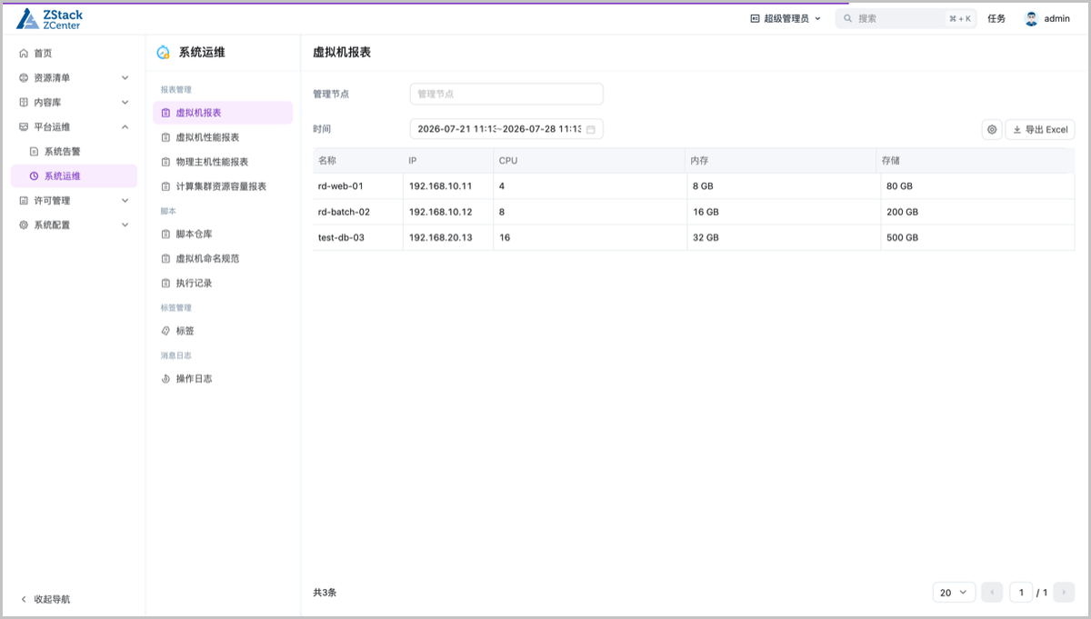This screenshot has height=619, width=1091.
Task: Click the ZStack ZCenter logo
Action: 49,18
